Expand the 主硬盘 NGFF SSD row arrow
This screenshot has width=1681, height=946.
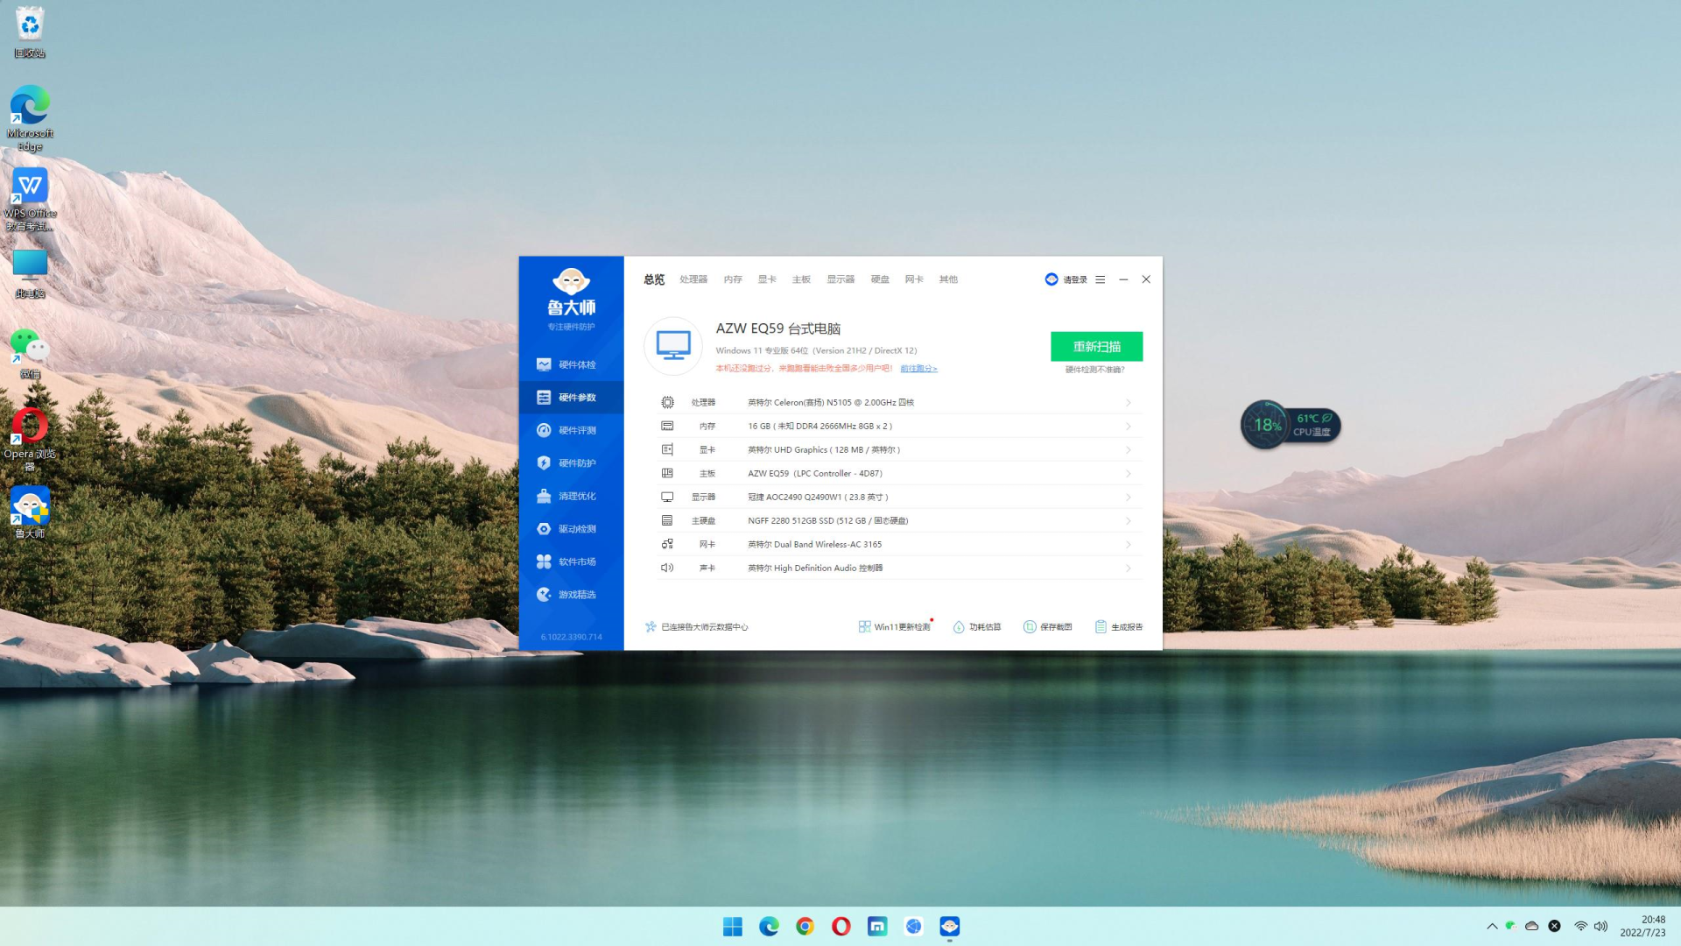[1129, 521]
